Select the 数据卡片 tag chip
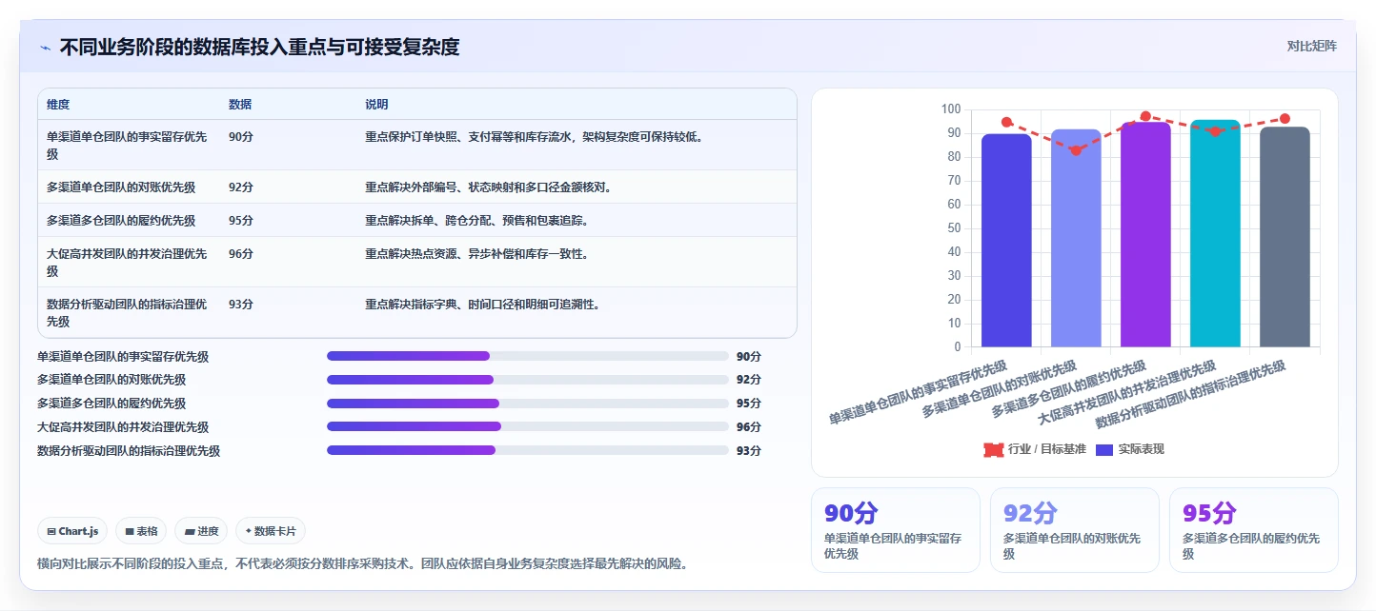This screenshot has width=1376, height=611. click(x=271, y=531)
